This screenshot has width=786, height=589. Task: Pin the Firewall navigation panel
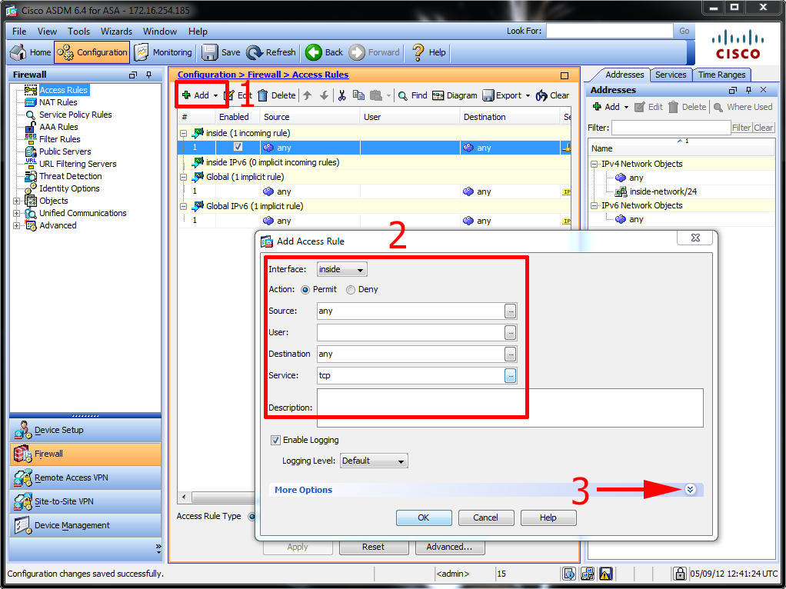click(149, 75)
